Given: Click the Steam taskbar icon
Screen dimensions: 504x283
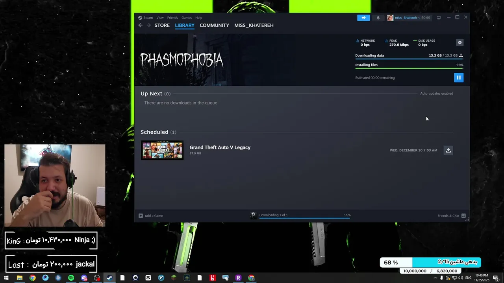Looking at the screenshot, I should pyautogui.click(x=109, y=278).
